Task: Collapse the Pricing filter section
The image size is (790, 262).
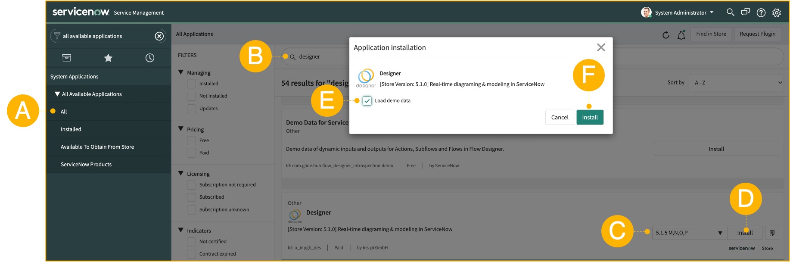Action: tap(181, 129)
